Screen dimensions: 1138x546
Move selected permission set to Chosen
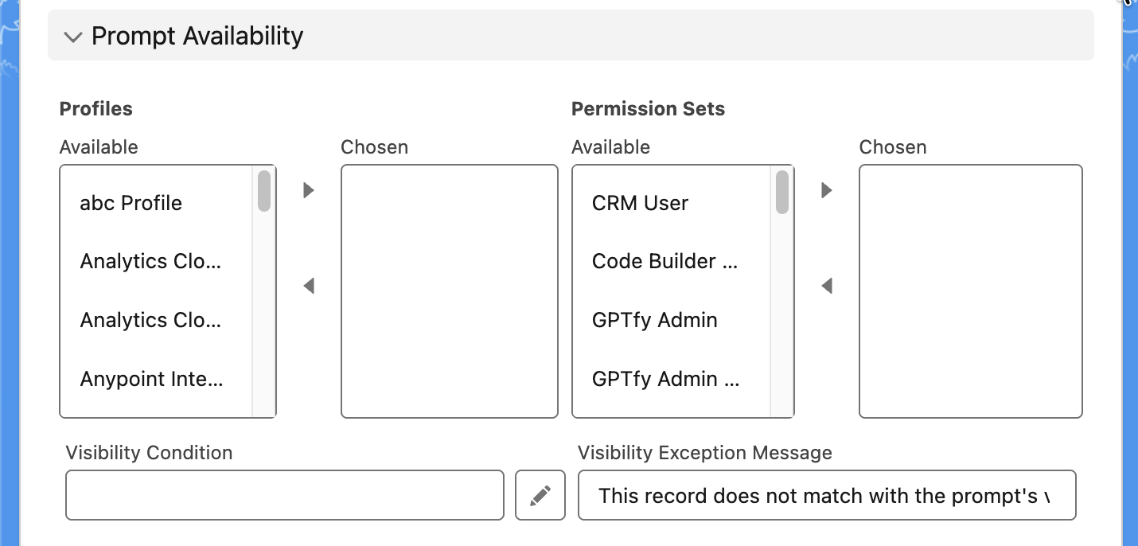click(827, 190)
